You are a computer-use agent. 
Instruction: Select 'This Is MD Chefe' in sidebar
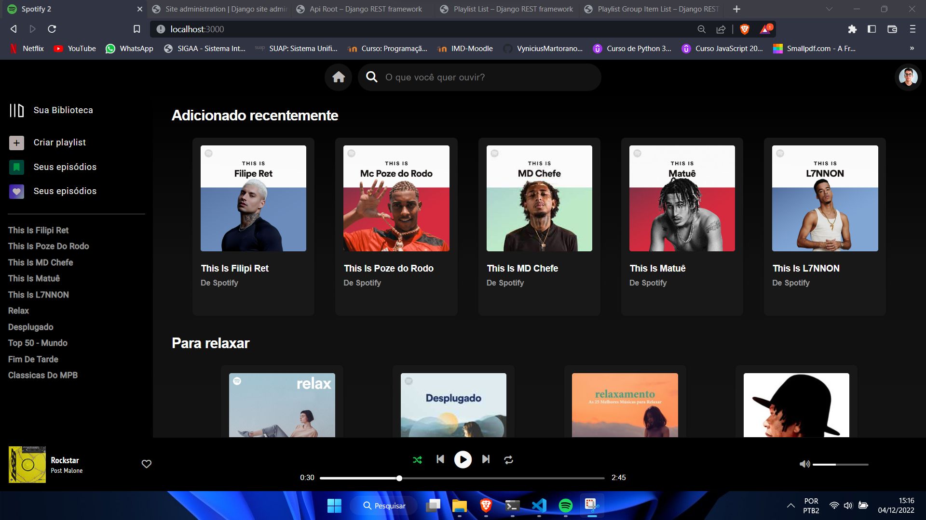[41, 262]
